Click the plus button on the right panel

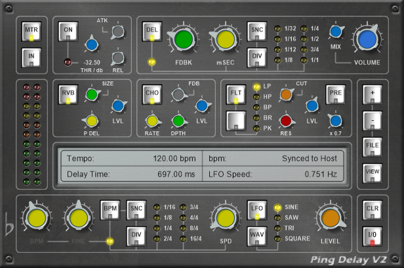click(x=372, y=94)
